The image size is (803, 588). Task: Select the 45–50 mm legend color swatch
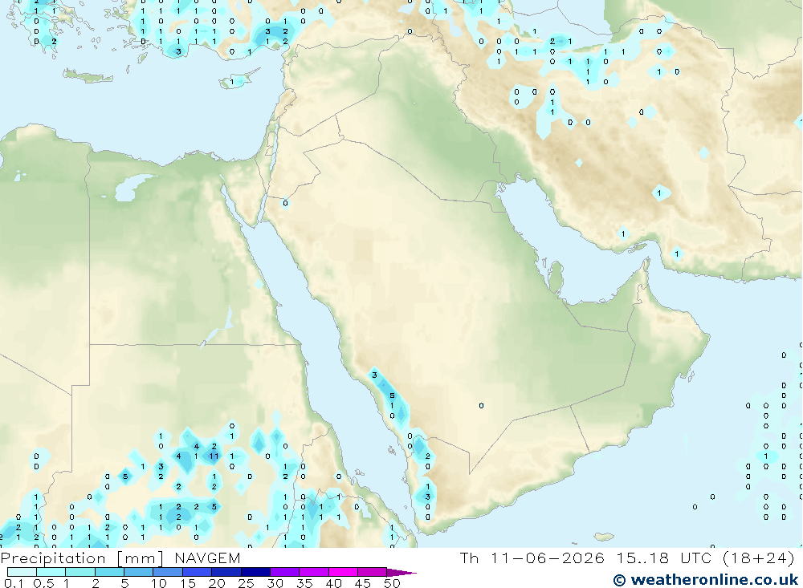(x=373, y=572)
